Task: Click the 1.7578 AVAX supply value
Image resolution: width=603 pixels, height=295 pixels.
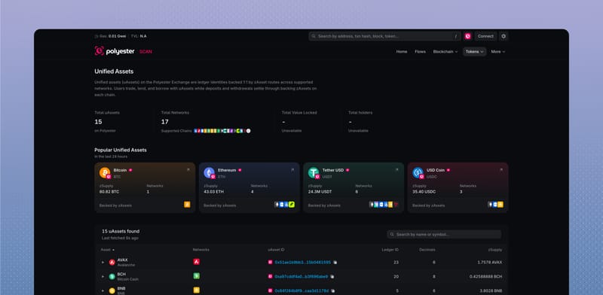Action: [x=489, y=263]
